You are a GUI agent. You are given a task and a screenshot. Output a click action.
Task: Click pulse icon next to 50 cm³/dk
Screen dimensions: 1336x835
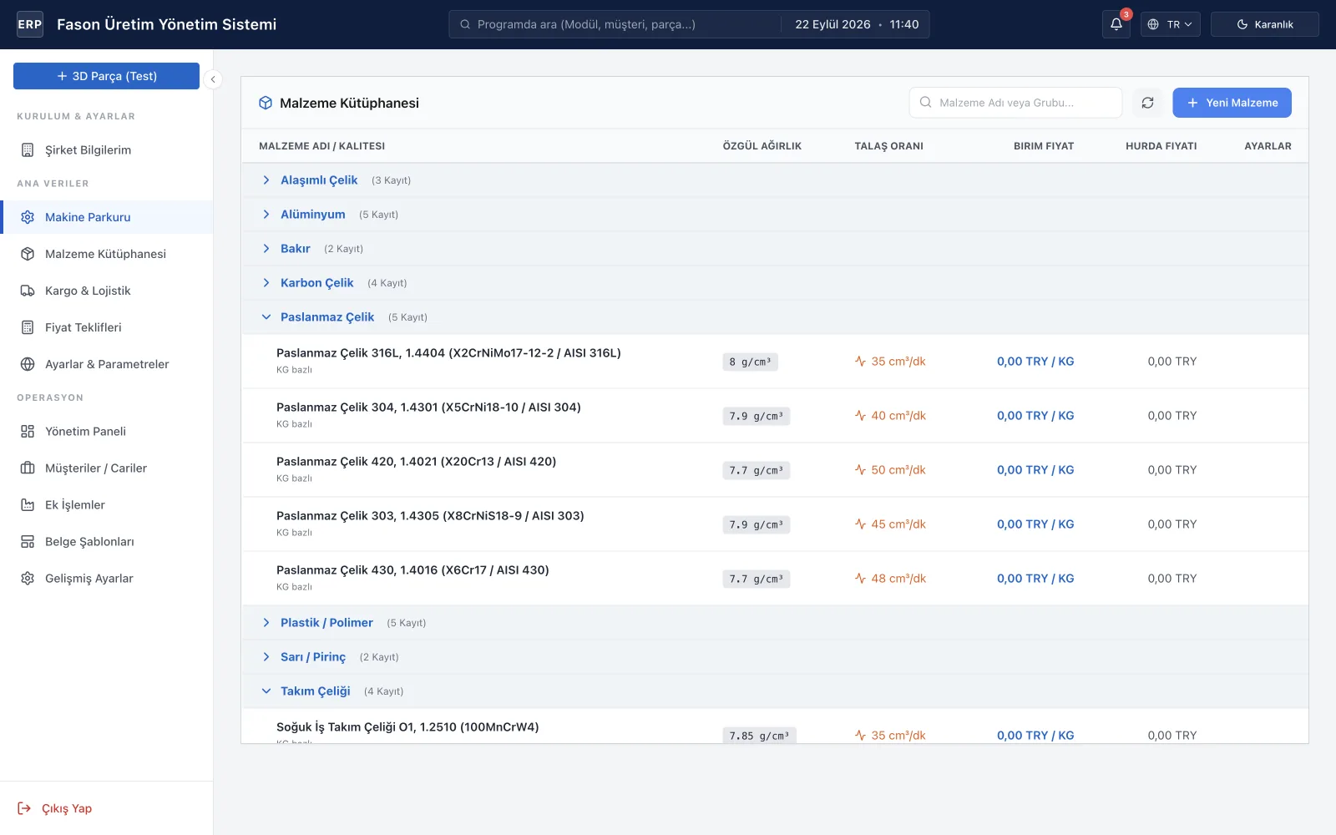tap(860, 470)
